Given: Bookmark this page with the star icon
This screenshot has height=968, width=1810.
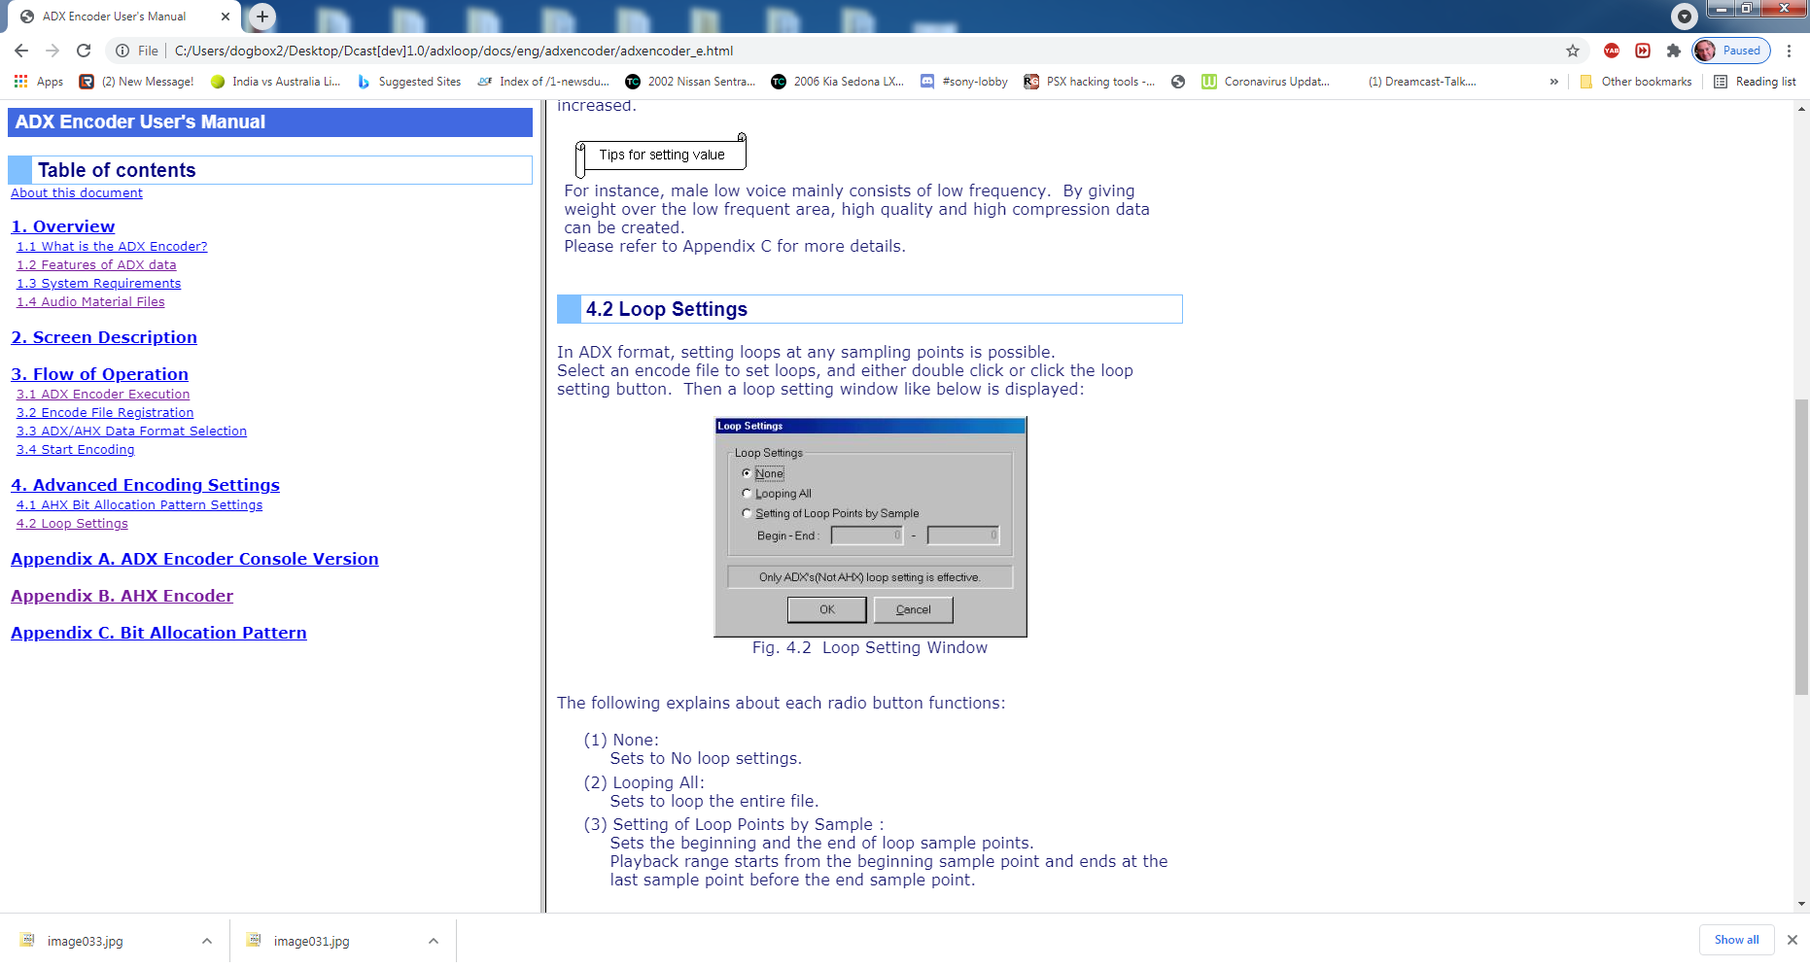Looking at the screenshot, I should coord(1573,51).
